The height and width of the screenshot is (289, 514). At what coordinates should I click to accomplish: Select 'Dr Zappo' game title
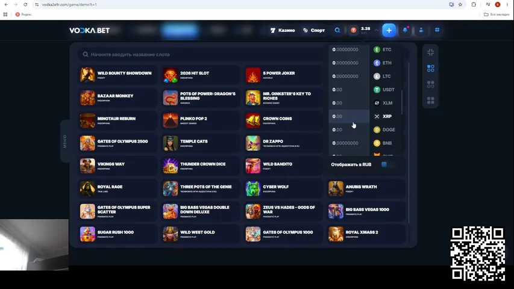click(273, 141)
